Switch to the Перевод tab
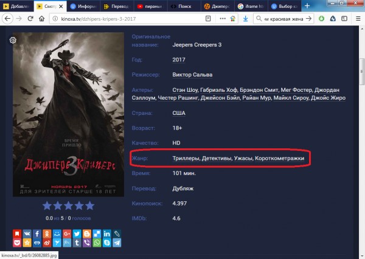365x259 pixels. (x=117, y=6)
